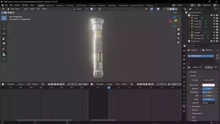220x124 pixels.
Task: Open the Tool properties tab
Action: [184, 51]
